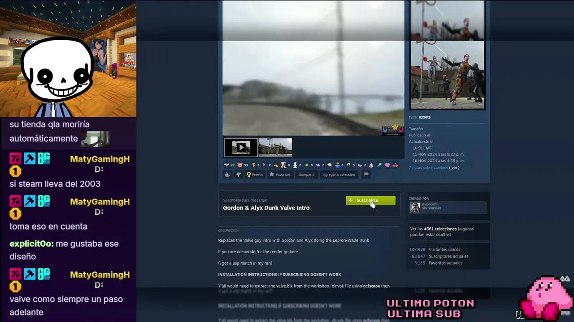Click the '63,847' suscriptores actuales value
This screenshot has height=322, width=574.
(418, 256)
